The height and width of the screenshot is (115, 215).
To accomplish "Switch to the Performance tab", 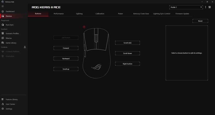I will click(x=59, y=14).
